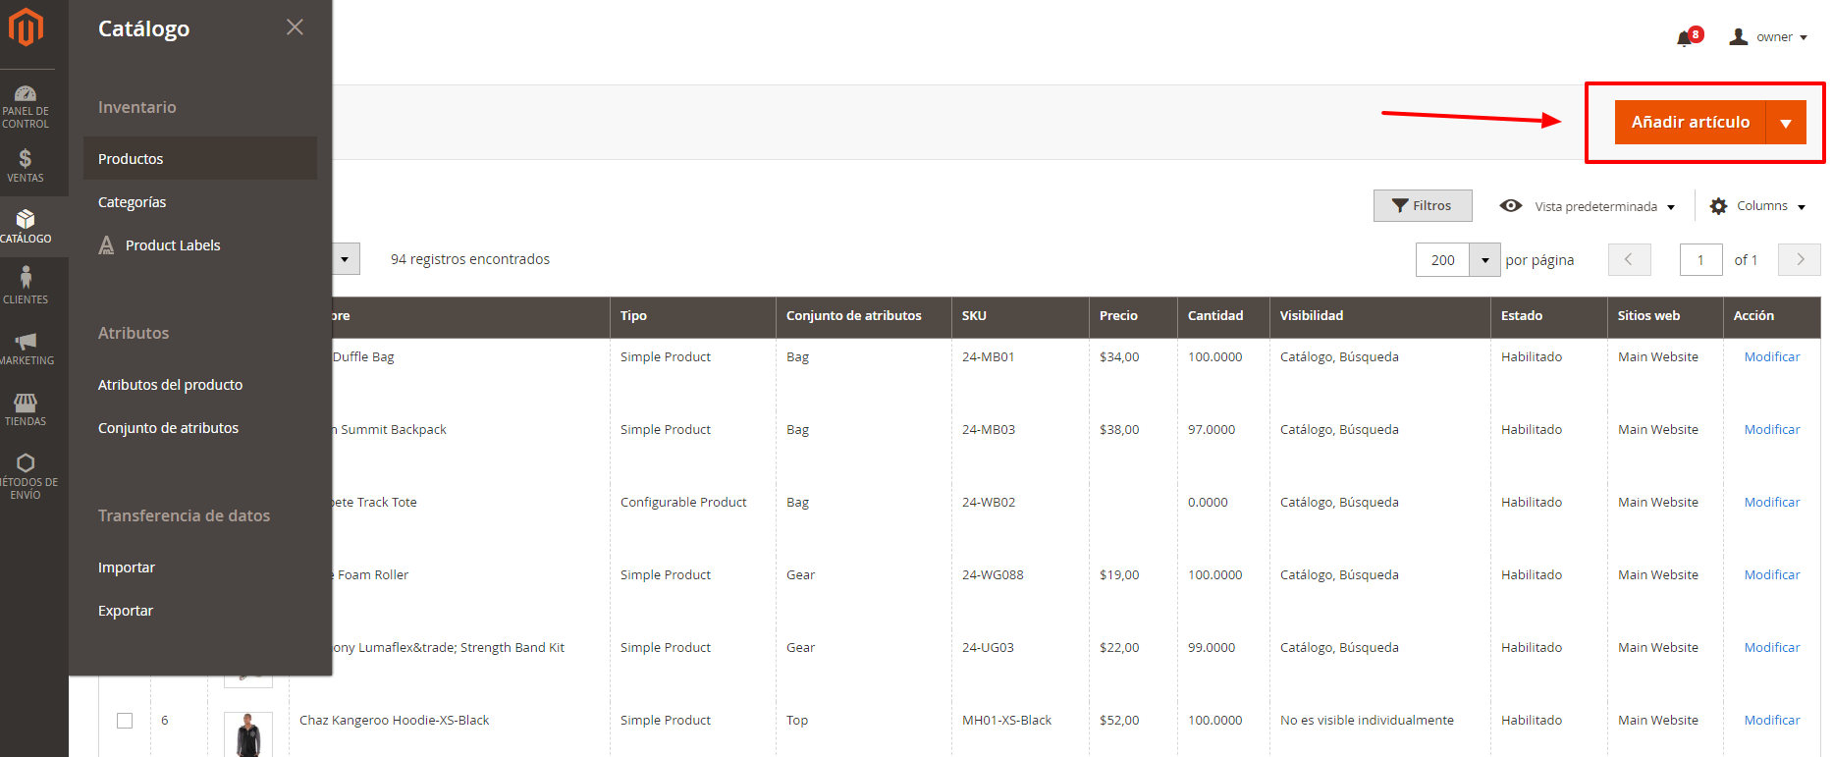Expand Añadir artículo dropdown arrow

(x=1786, y=123)
